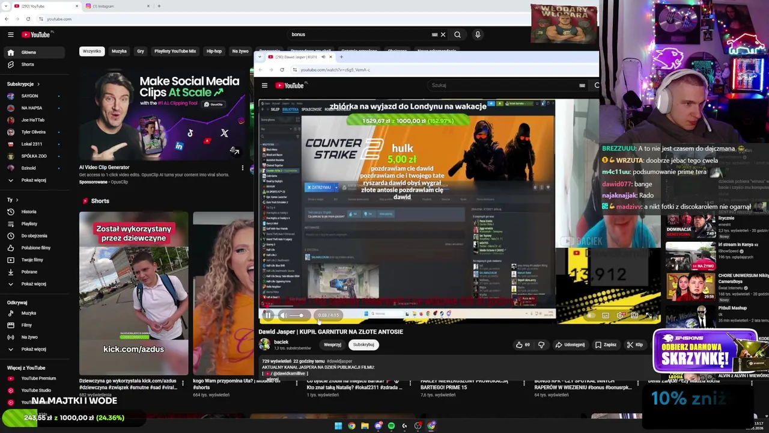Viewport: 769px width, 433px height.
Task: Open File Explorer from the taskbar
Action: pos(365,426)
